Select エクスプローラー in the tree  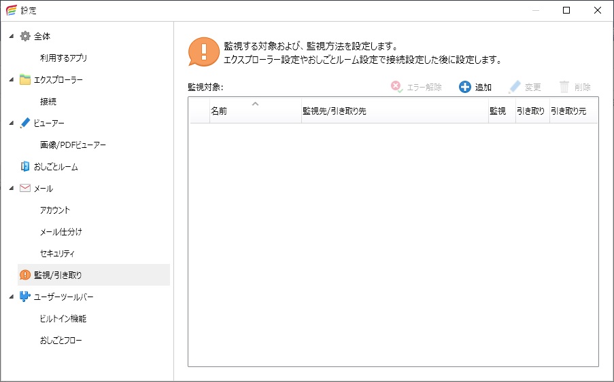(58, 79)
